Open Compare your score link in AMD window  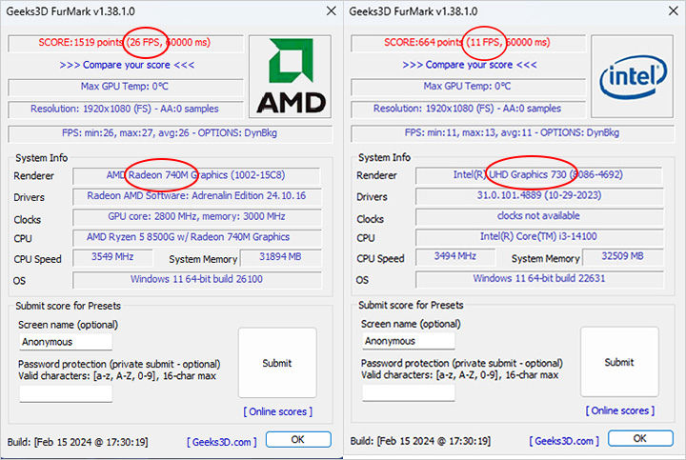tap(127, 65)
